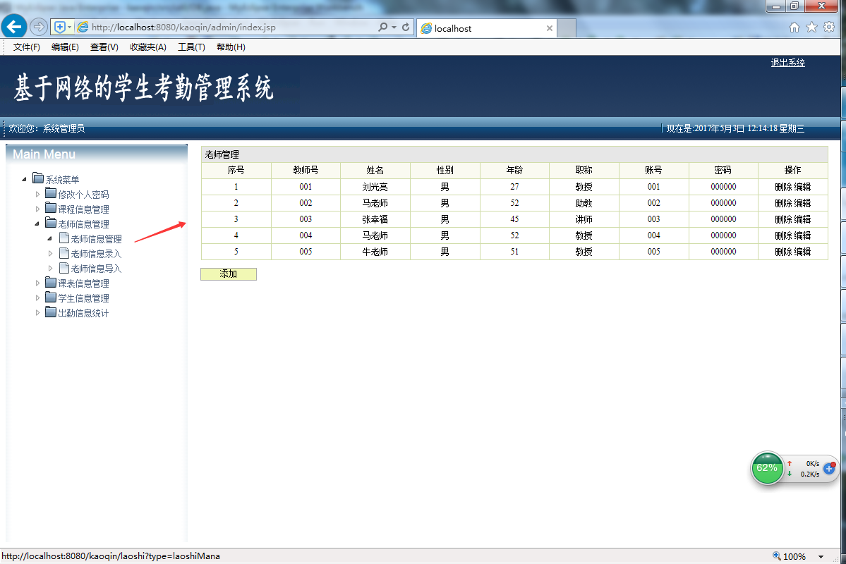
Task: Open the 工具(T) menu
Action: [x=191, y=47]
